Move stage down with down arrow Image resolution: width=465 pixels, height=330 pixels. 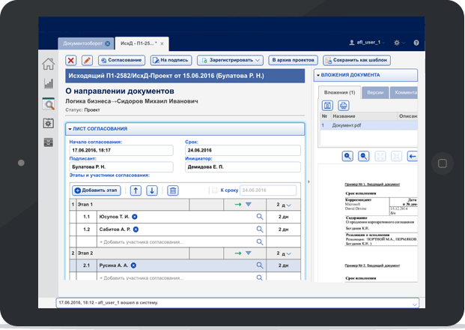click(x=152, y=190)
